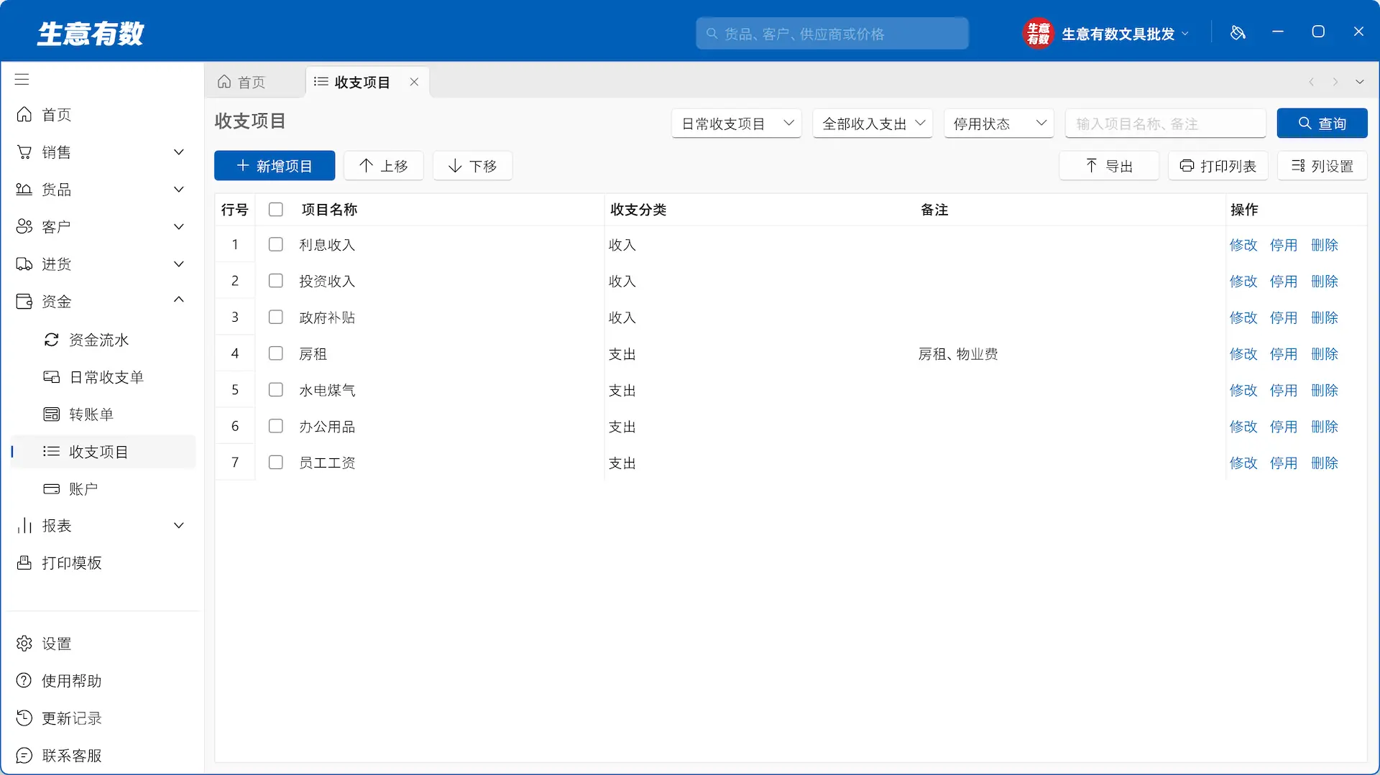Open the 全部收入支出 filter dropdown

(x=873, y=124)
